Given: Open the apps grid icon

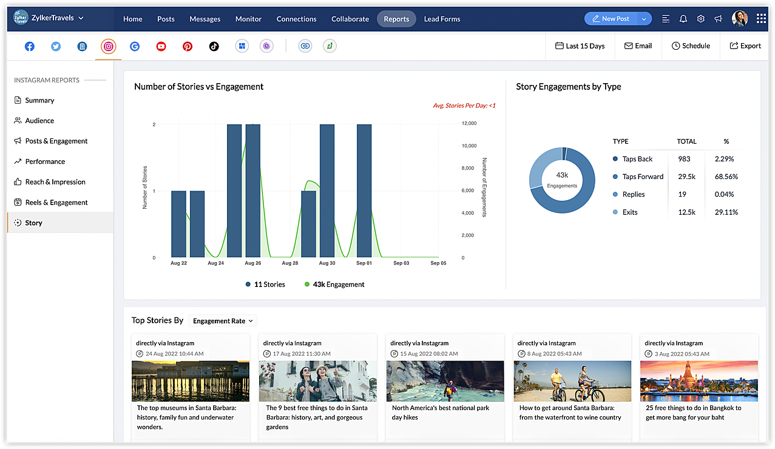Looking at the screenshot, I should 761,19.
